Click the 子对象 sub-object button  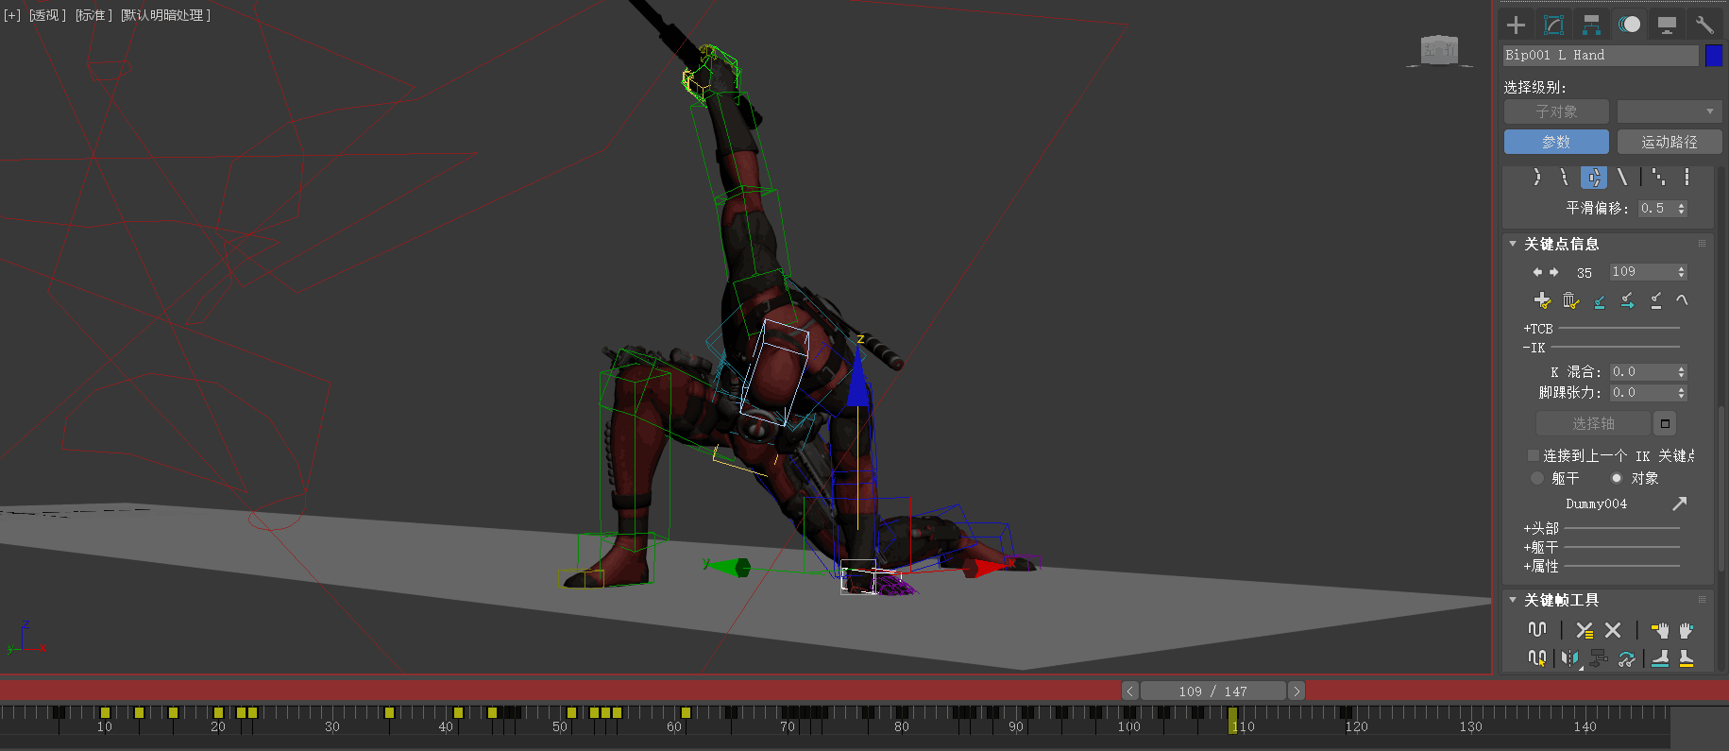[1556, 111]
